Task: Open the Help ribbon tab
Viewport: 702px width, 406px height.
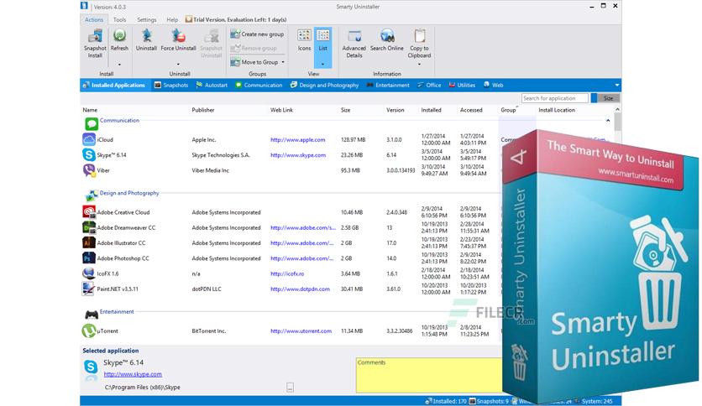Action: point(172,19)
